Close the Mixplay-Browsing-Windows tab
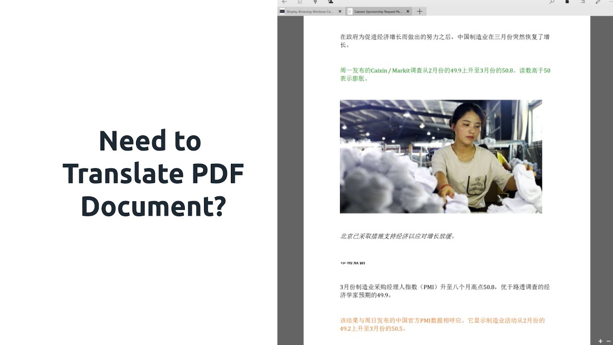The height and width of the screenshot is (345, 613). tap(340, 11)
